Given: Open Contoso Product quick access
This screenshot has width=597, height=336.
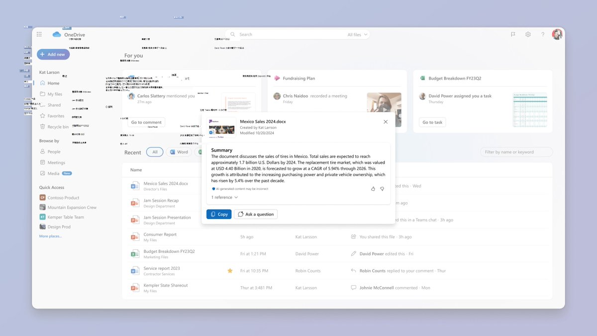Looking at the screenshot, I should [x=63, y=198].
